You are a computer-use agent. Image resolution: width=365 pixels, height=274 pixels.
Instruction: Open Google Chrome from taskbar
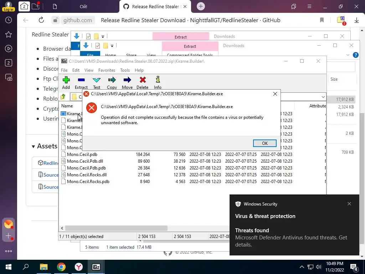pyautogui.click(x=61, y=267)
